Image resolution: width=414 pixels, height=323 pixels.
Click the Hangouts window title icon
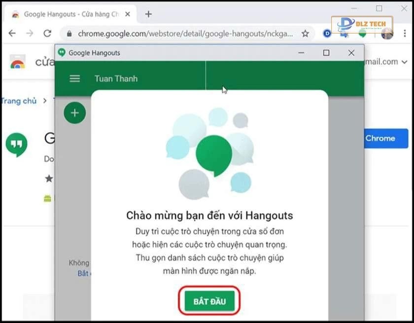coord(62,53)
